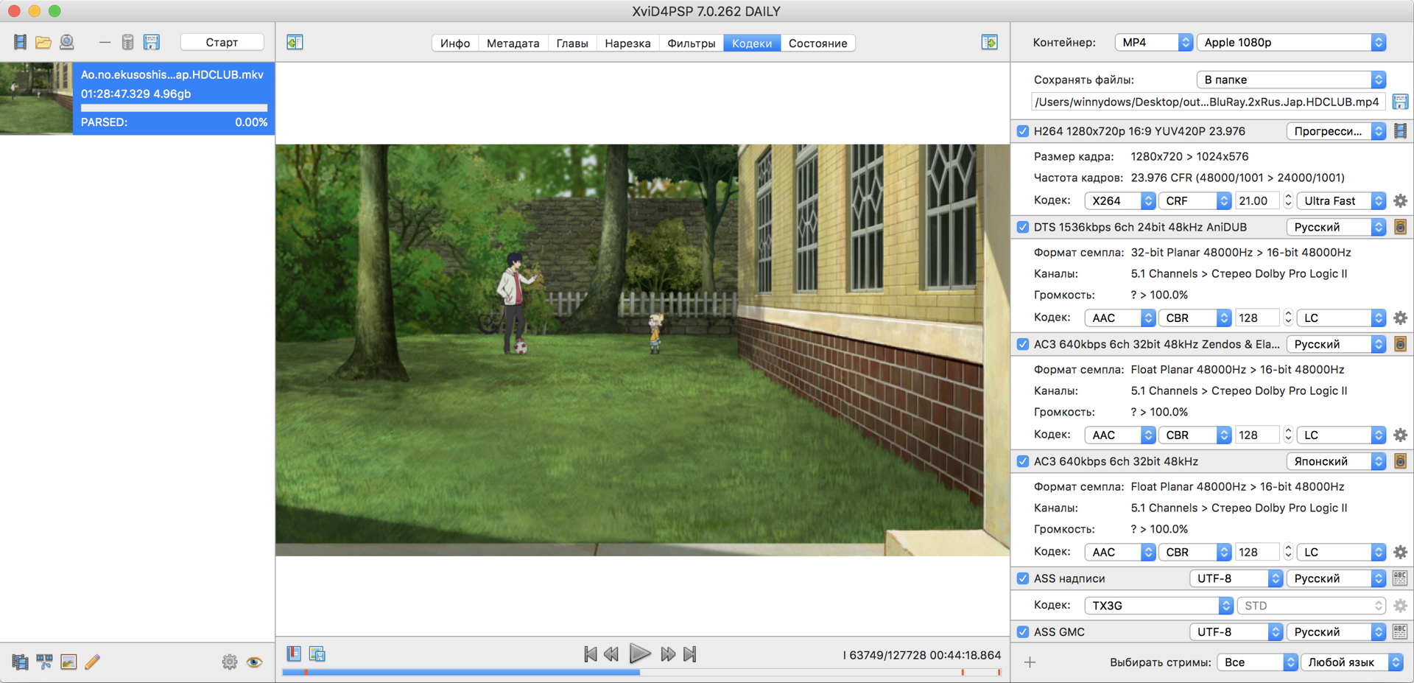The width and height of the screenshot is (1414, 683).
Task: Click the trash can icon in the toolbar
Action: [x=127, y=42]
